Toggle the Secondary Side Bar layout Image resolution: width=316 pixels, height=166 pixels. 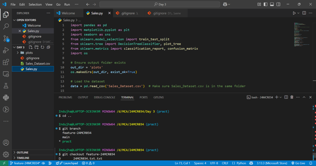278,4
